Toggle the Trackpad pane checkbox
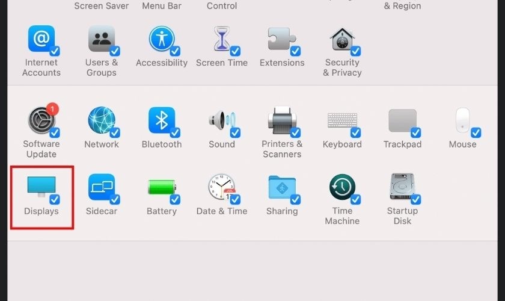The image size is (505, 301). click(x=415, y=132)
